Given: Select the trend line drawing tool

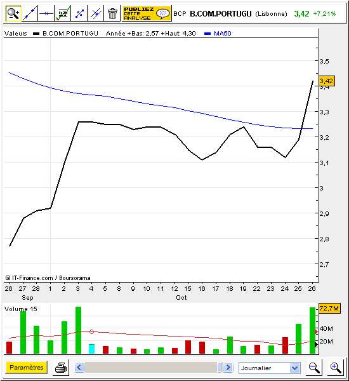Looking at the screenshot, I should [30, 13].
